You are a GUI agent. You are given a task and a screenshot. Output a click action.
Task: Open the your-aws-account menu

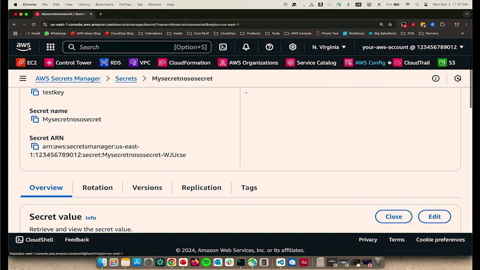click(x=413, y=47)
